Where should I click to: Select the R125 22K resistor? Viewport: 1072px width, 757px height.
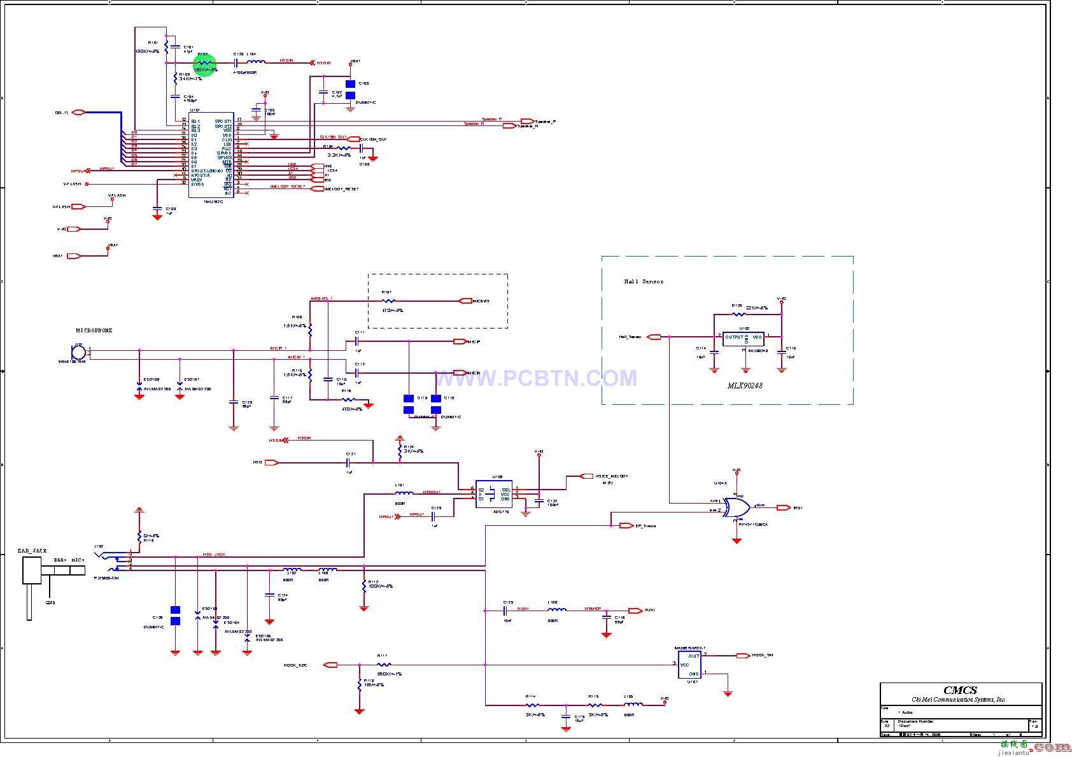(x=738, y=314)
